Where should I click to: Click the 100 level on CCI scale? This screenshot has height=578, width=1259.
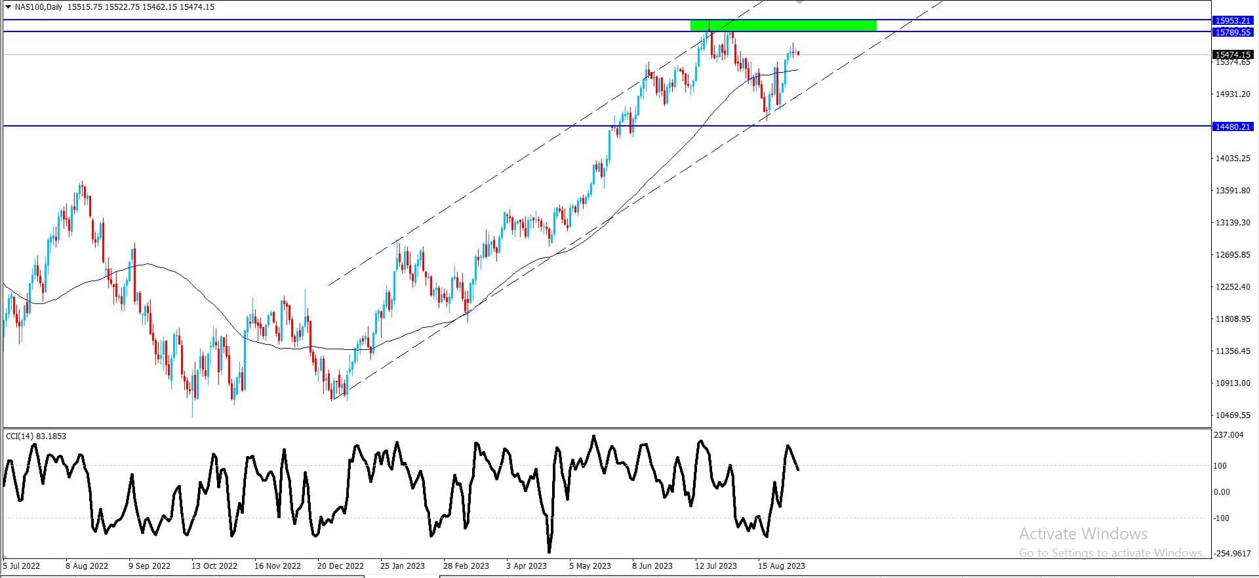tap(1220, 466)
